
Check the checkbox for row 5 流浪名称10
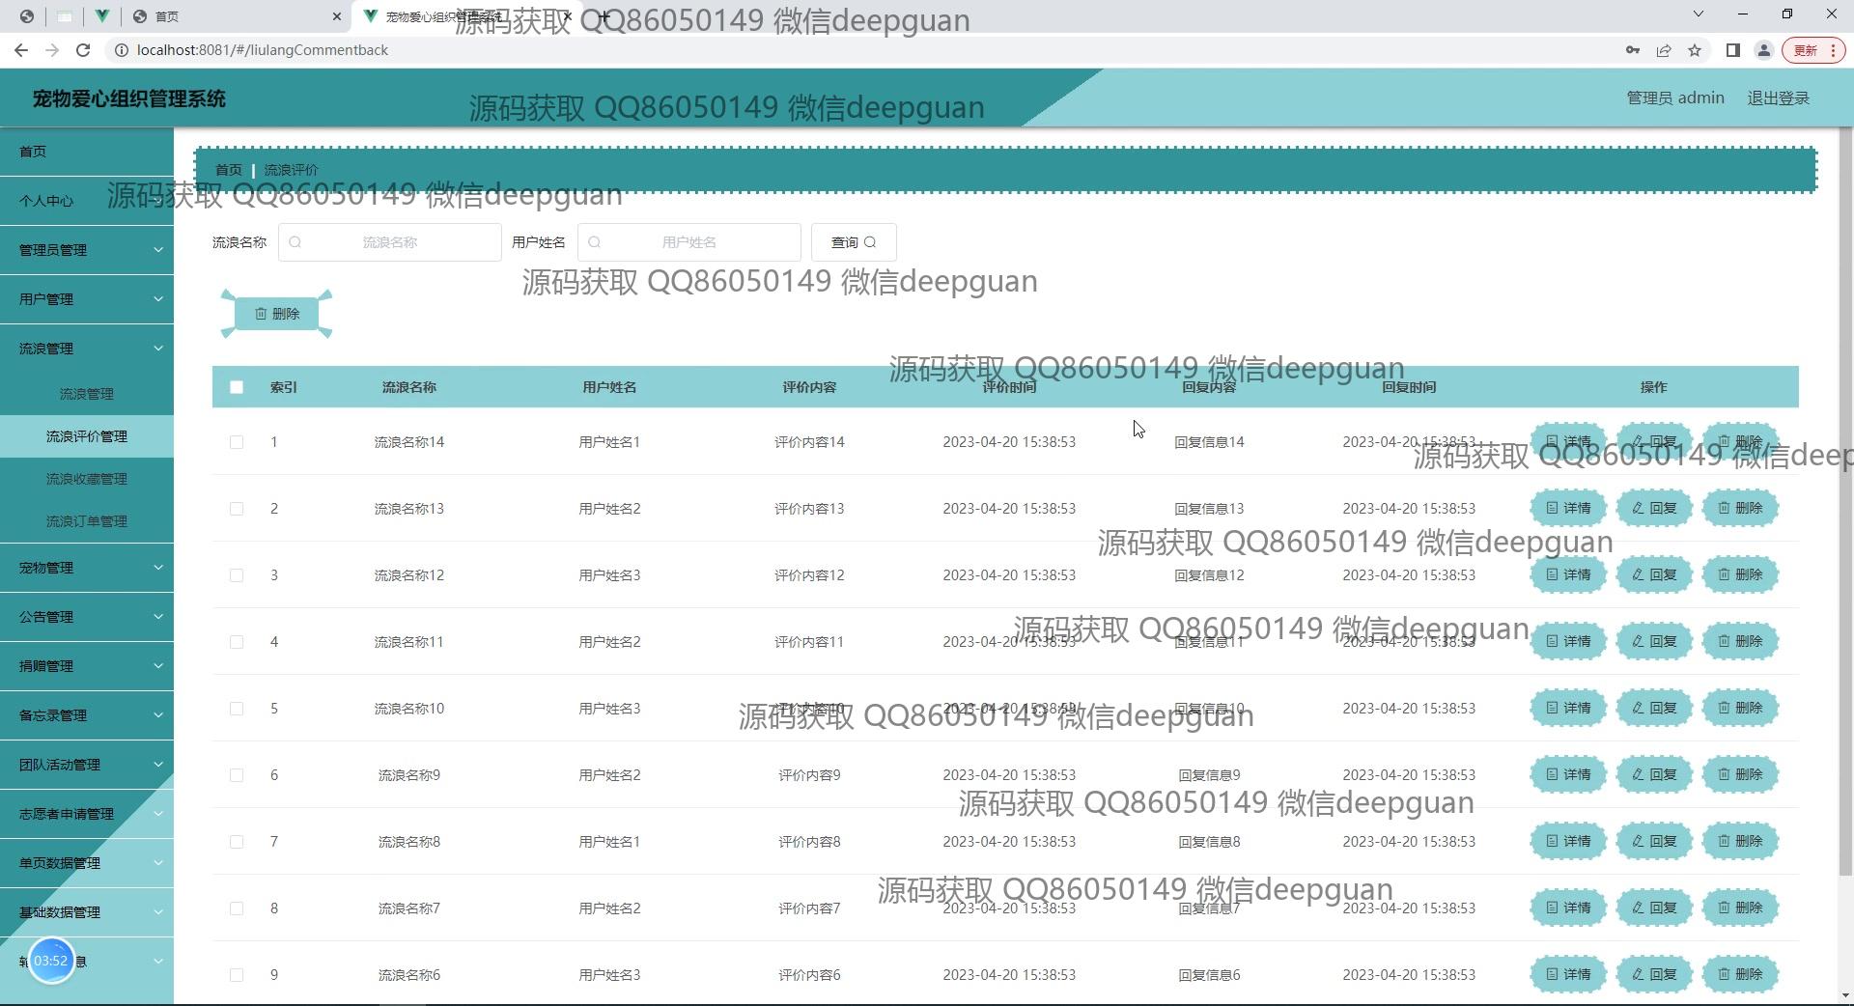[237, 709]
